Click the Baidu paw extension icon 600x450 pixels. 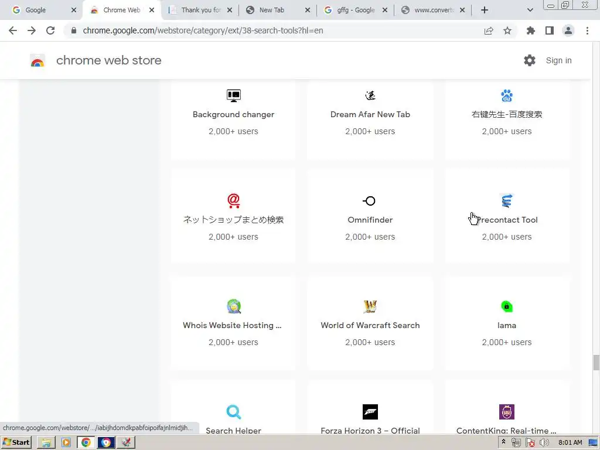coord(507,96)
